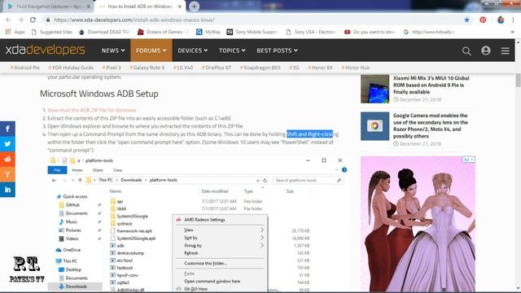This screenshot has height=293, width=521.
Task: Share the article on Twitter
Action: pyautogui.click(x=7, y=144)
